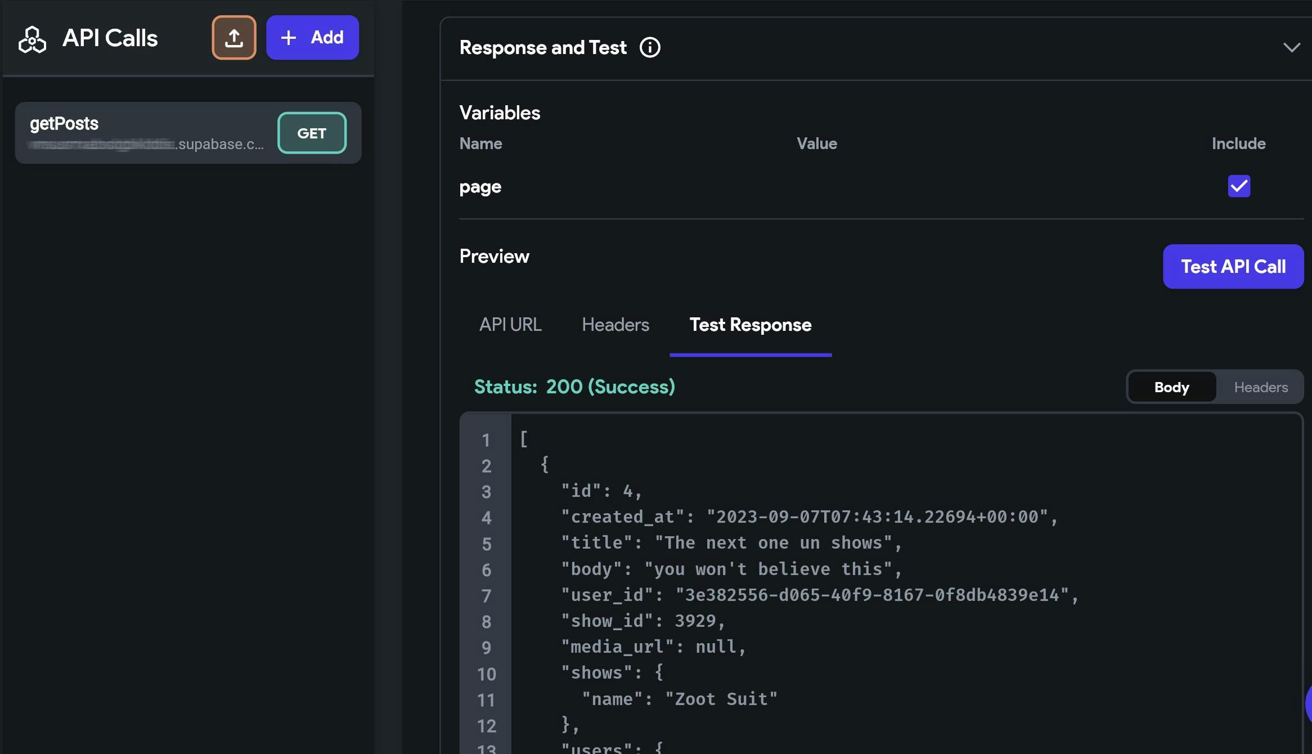Screen dimensions: 1312x754
Task: Toggle response view to Headers
Action: click(x=1260, y=387)
